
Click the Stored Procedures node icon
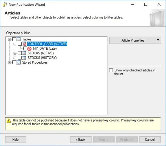(x=19, y=62)
